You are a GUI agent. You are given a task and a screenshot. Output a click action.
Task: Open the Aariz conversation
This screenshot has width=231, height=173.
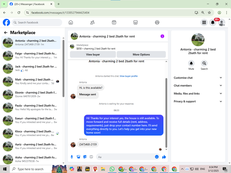coord(31,146)
